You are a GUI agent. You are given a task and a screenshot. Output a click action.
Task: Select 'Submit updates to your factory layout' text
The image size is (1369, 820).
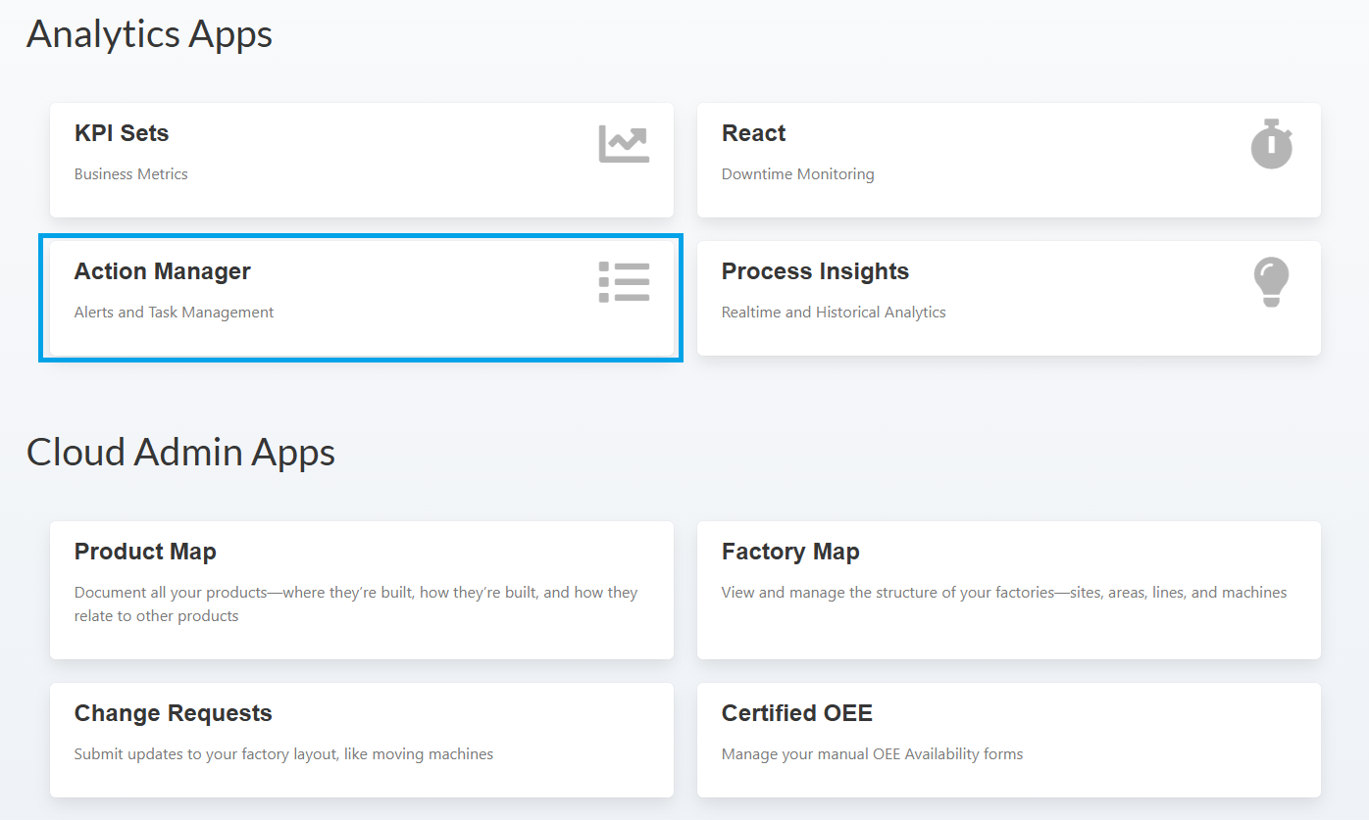tap(283, 754)
